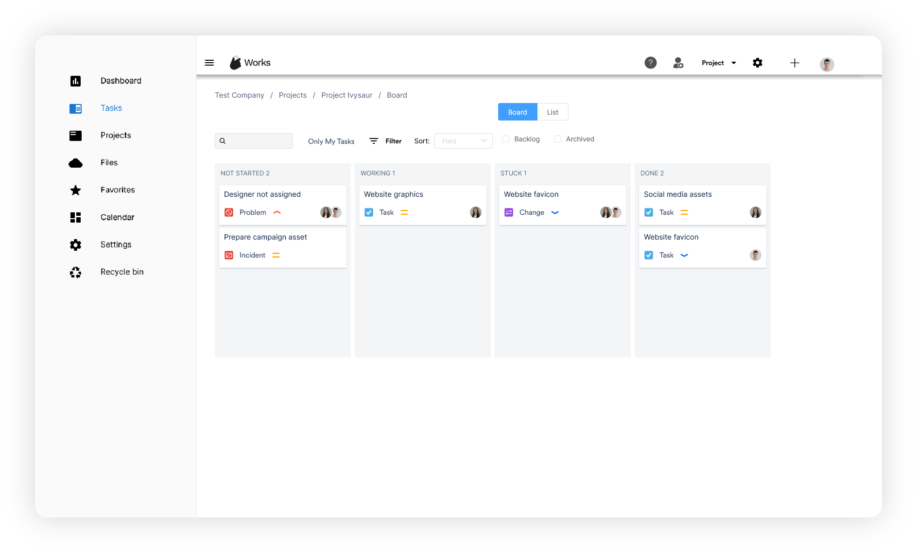Image resolution: width=917 pixels, height=553 pixels.
Task: Open the settings gear in the top bar
Action: click(x=757, y=63)
